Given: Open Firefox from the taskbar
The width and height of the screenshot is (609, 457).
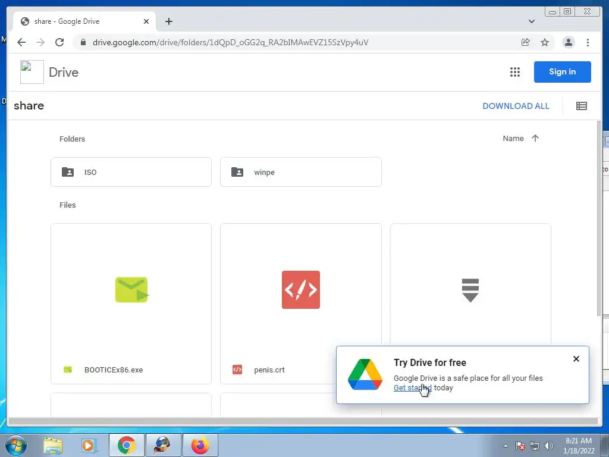Looking at the screenshot, I should [200, 445].
